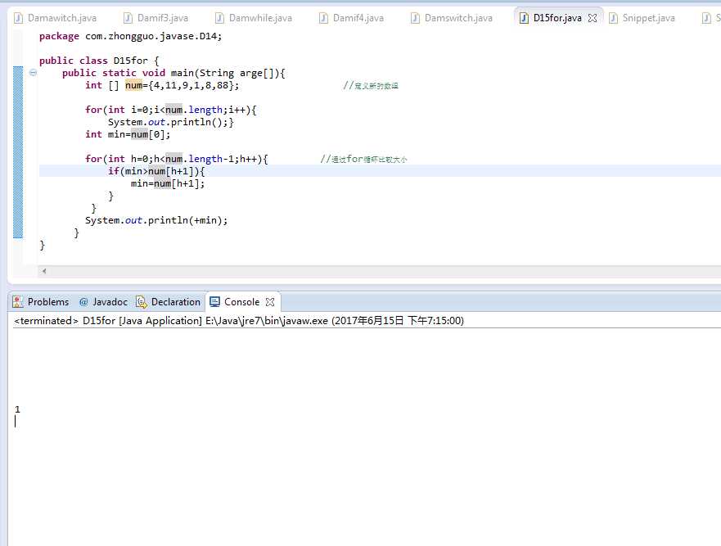721x546 pixels.
Task: Click the Java file icon of Damwhile.java
Action: (x=220, y=18)
